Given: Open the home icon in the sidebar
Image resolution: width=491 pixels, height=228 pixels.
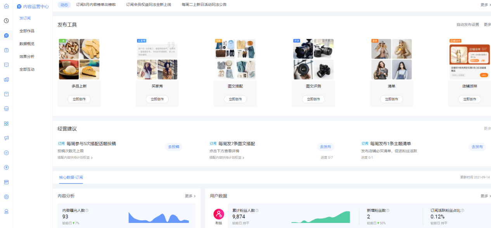Looking at the screenshot, I should pyautogui.click(x=6, y=6).
